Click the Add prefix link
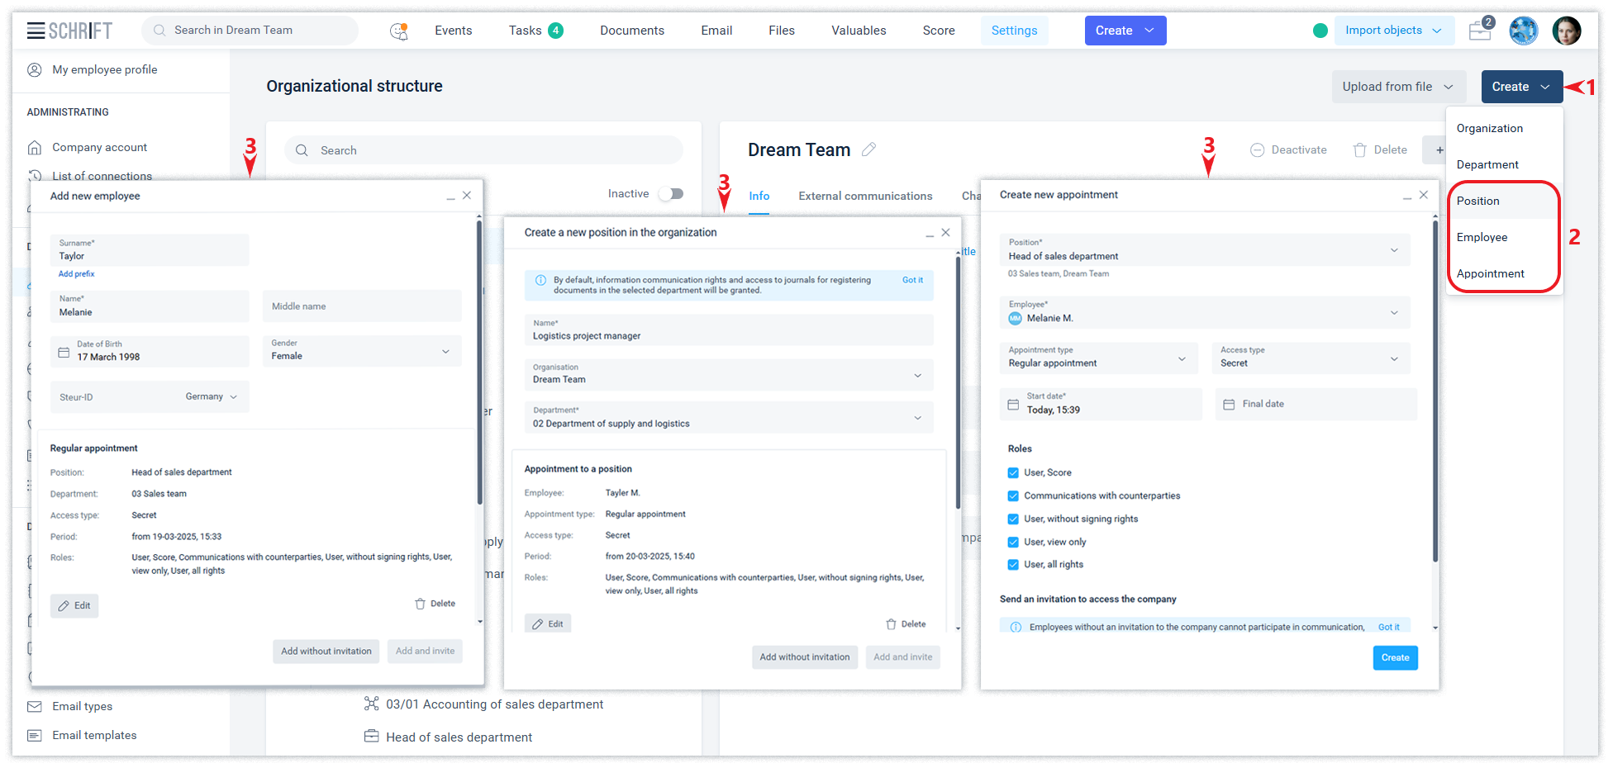 click(x=77, y=274)
